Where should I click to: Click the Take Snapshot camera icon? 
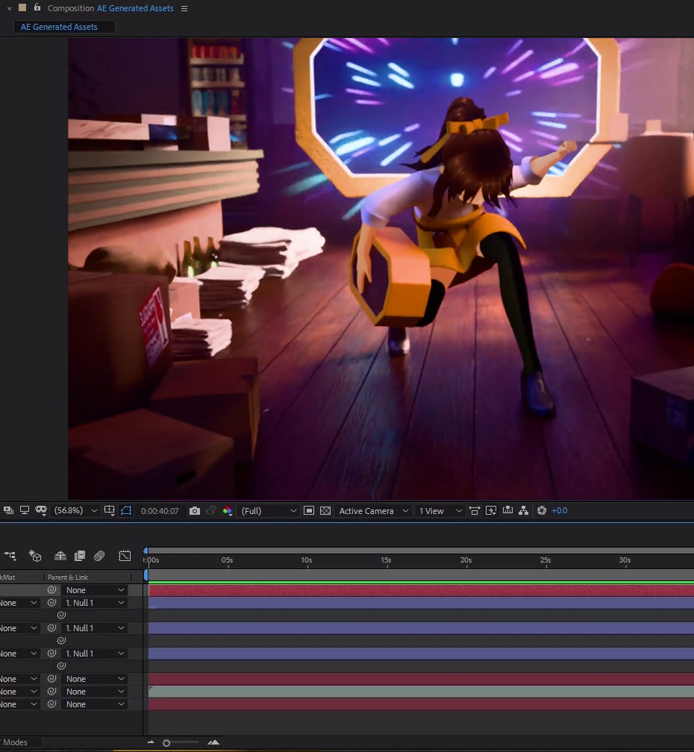tap(194, 511)
